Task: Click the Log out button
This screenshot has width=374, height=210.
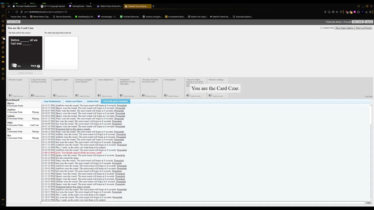Action: pyautogui.click(x=368, y=22)
